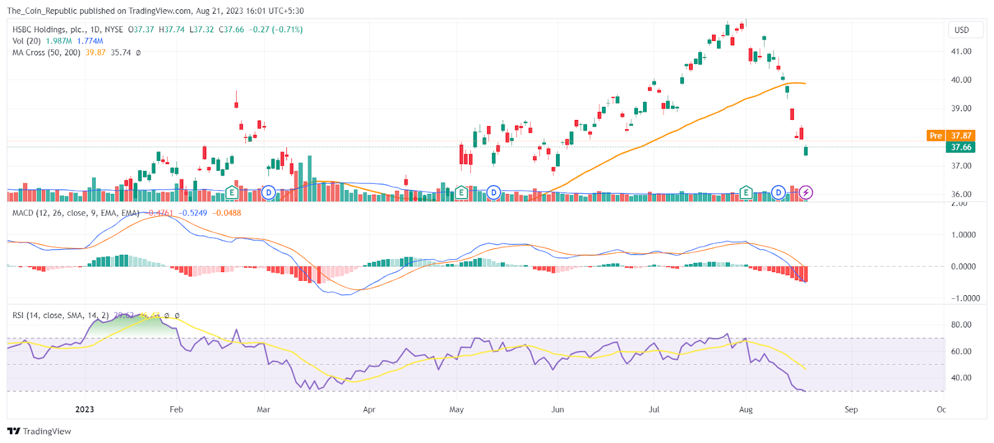Click the H37.74 high price value

(171, 29)
